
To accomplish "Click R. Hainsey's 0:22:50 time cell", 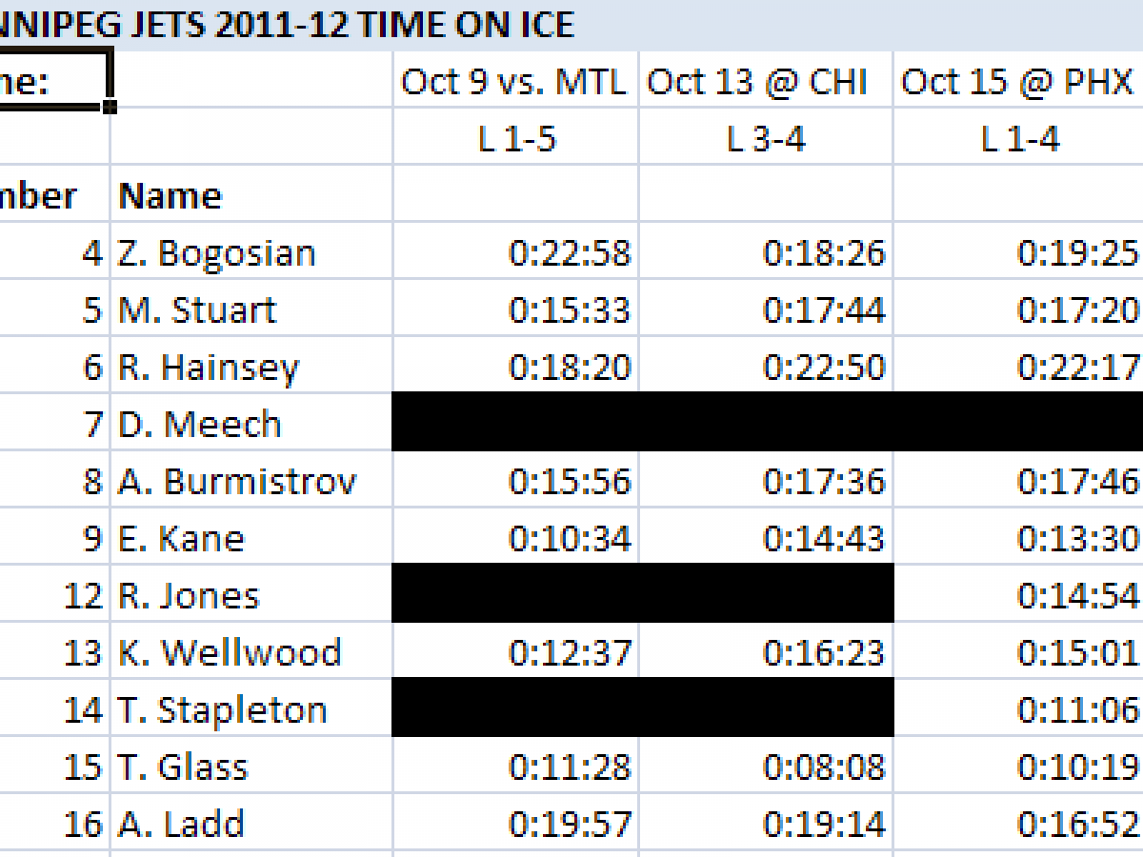I will click(x=824, y=368).
